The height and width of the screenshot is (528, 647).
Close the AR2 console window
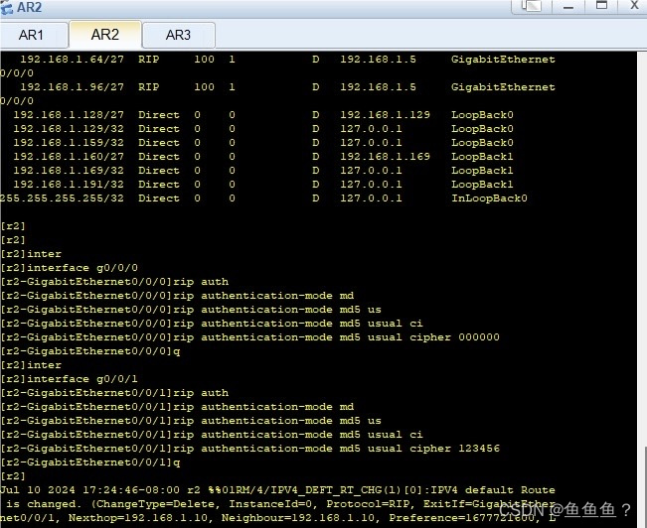tap(634, 5)
